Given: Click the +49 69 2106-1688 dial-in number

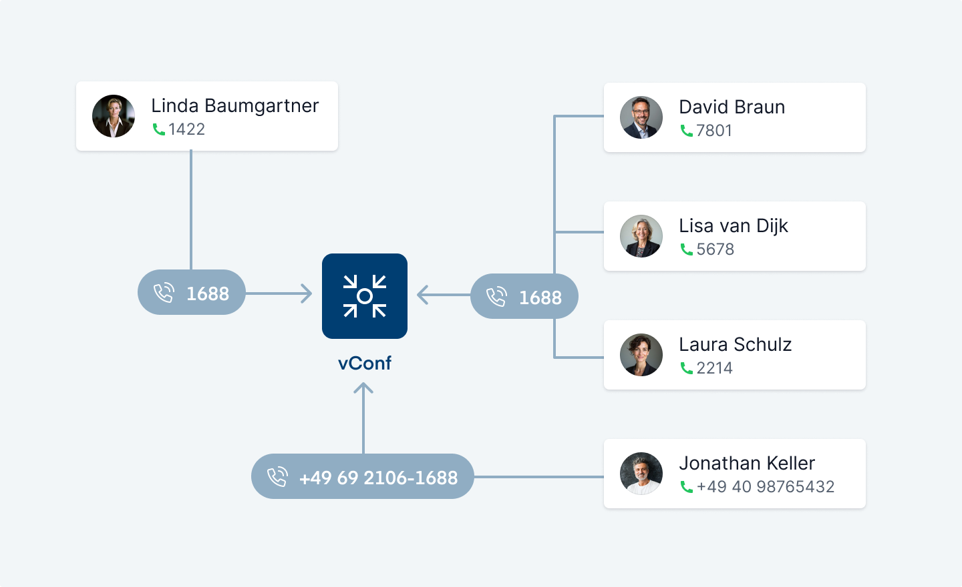Looking at the screenshot, I should tap(378, 478).
